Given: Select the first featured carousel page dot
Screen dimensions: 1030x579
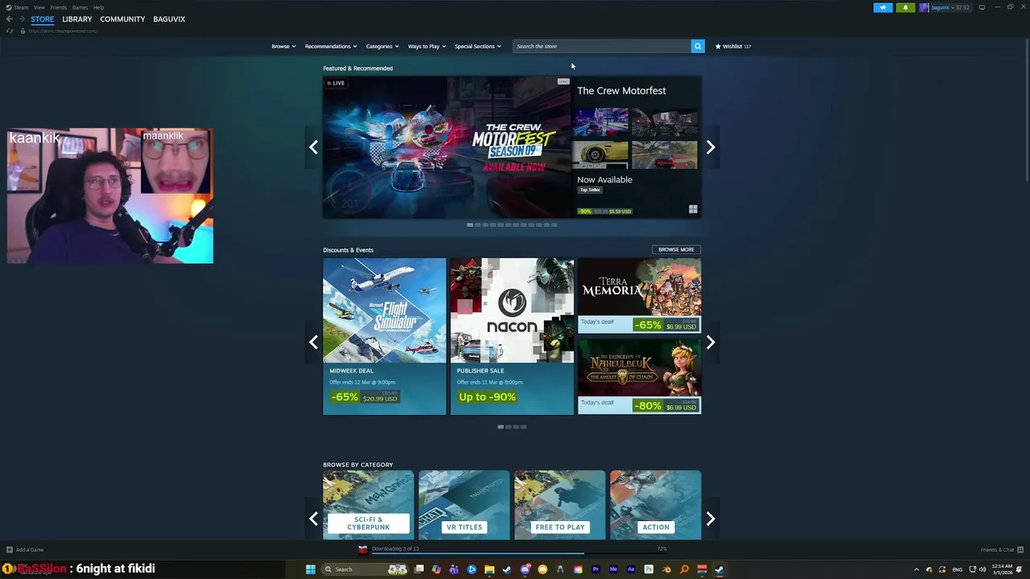Looking at the screenshot, I should pyautogui.click(x=470, y=224).
